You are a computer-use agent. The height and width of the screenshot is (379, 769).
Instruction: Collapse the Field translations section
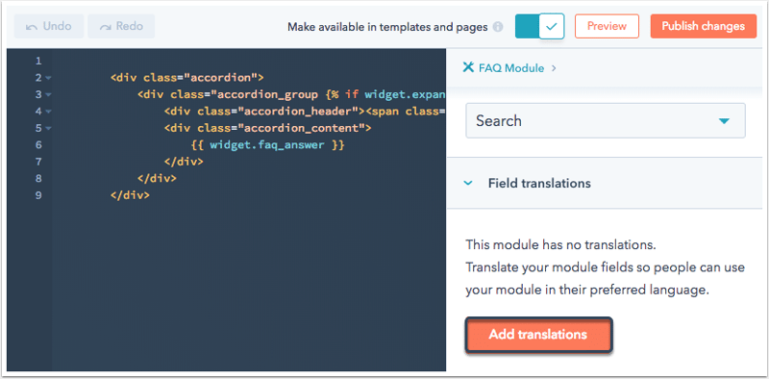tap(468, 183)
